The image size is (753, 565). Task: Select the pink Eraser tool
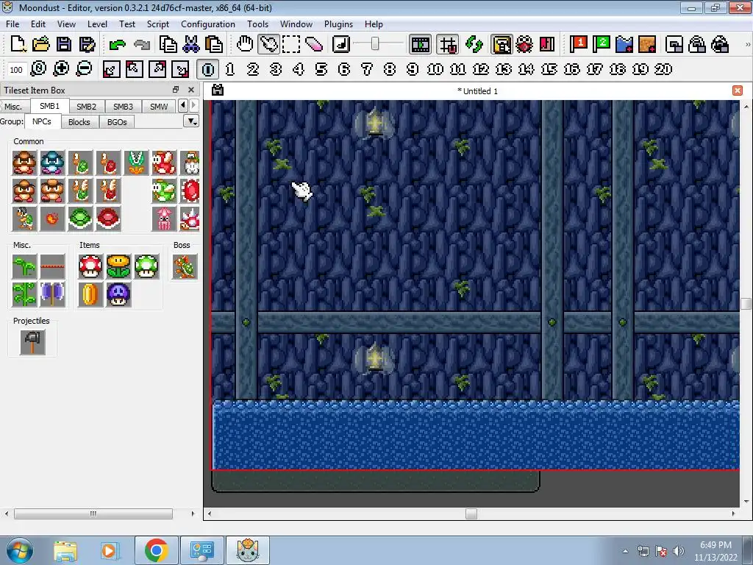(314, 44)
